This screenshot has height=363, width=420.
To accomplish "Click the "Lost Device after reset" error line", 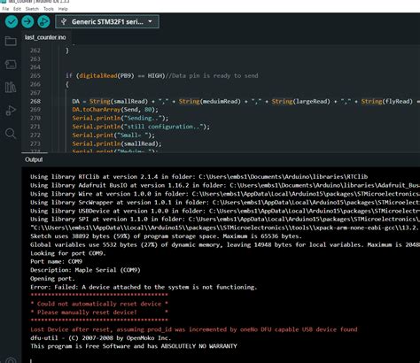I will [x=194, y=329].
